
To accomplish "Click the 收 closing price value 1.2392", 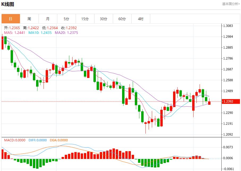I will click(x=71, y=28).
